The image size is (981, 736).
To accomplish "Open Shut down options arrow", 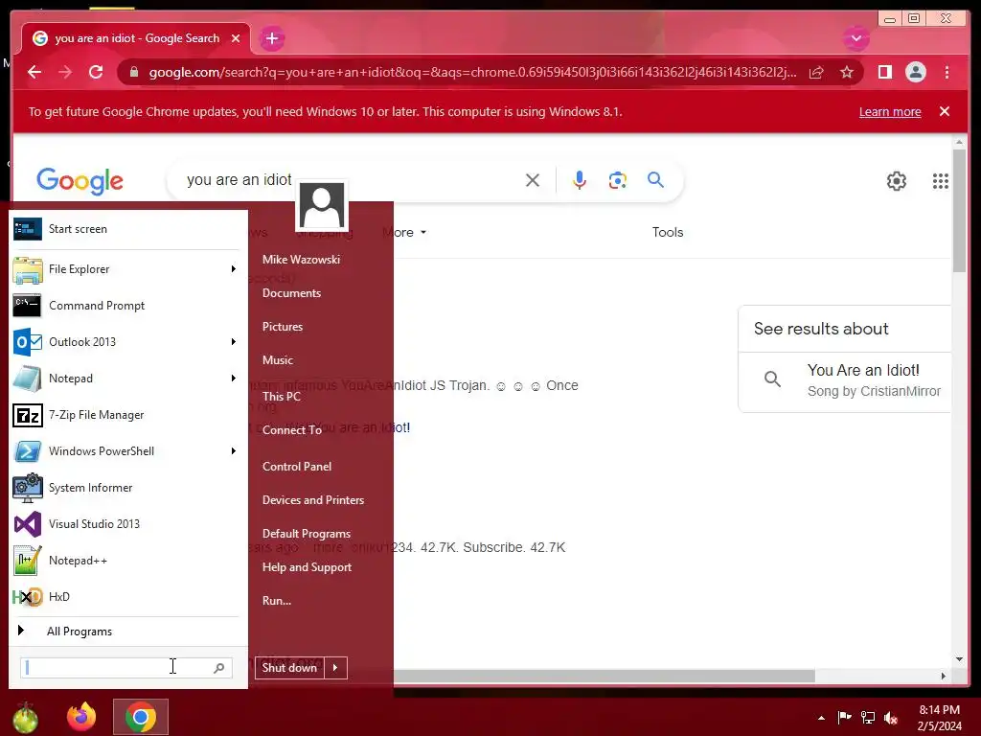I will click(336, 668).
